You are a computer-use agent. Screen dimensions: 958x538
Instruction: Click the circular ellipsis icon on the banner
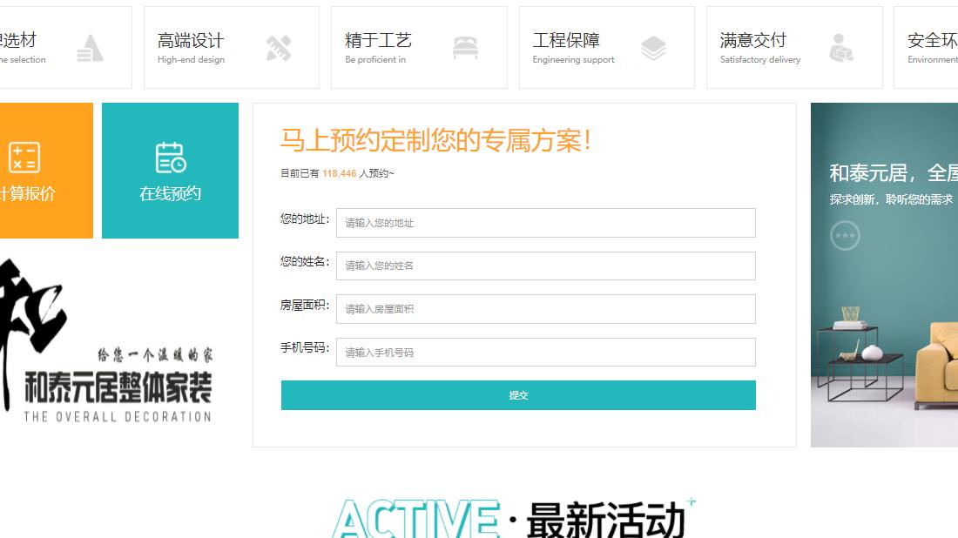click(846, 235)
